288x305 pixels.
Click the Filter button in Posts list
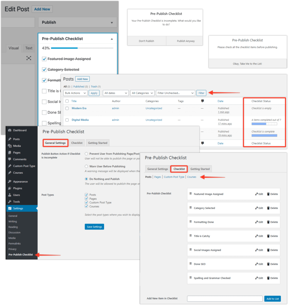coord(201,93)
